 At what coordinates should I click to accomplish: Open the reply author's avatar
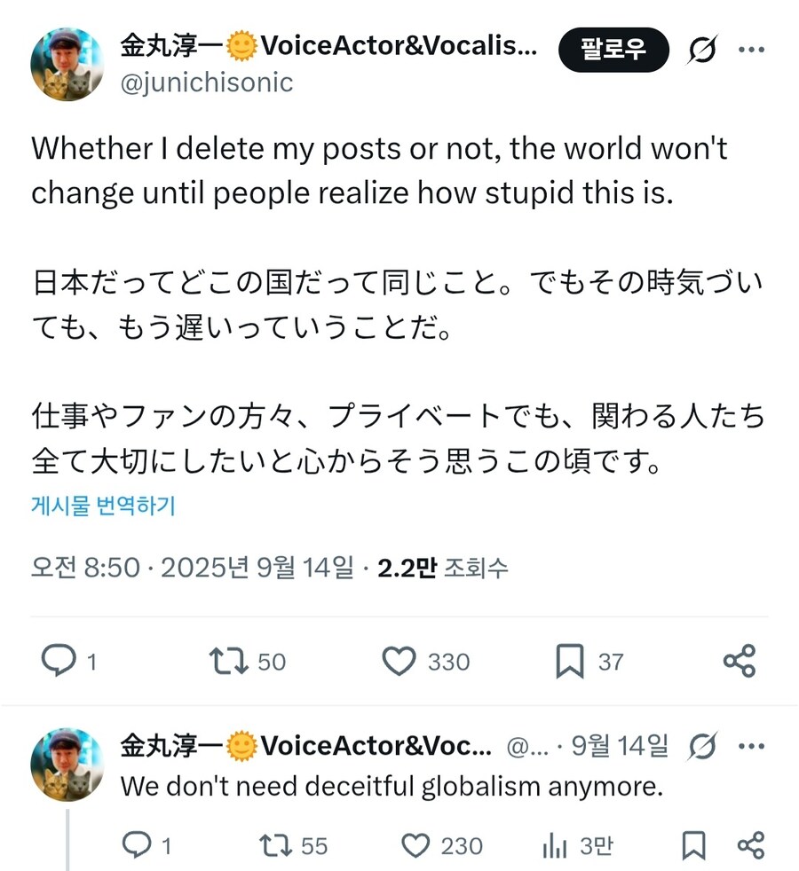pos(67,765)
